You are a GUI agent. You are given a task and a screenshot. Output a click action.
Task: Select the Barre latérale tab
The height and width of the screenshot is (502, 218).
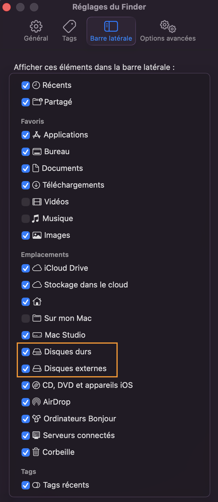click(x=111, y=31)
